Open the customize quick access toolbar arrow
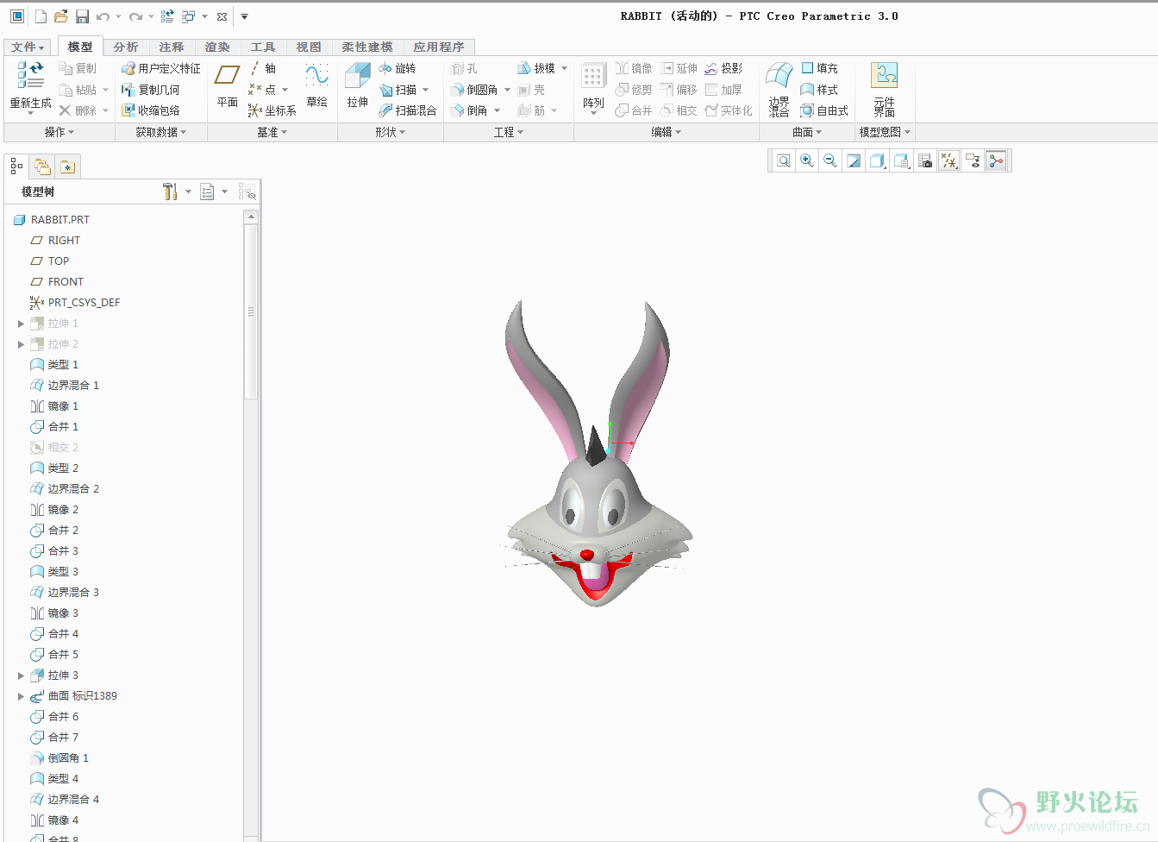The width and height of the screenshot is (1158, 842). (x=244, y=16)
